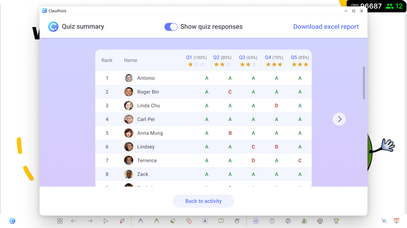
Task: Start the Timer tool
Action: click(x=272, y=221)
